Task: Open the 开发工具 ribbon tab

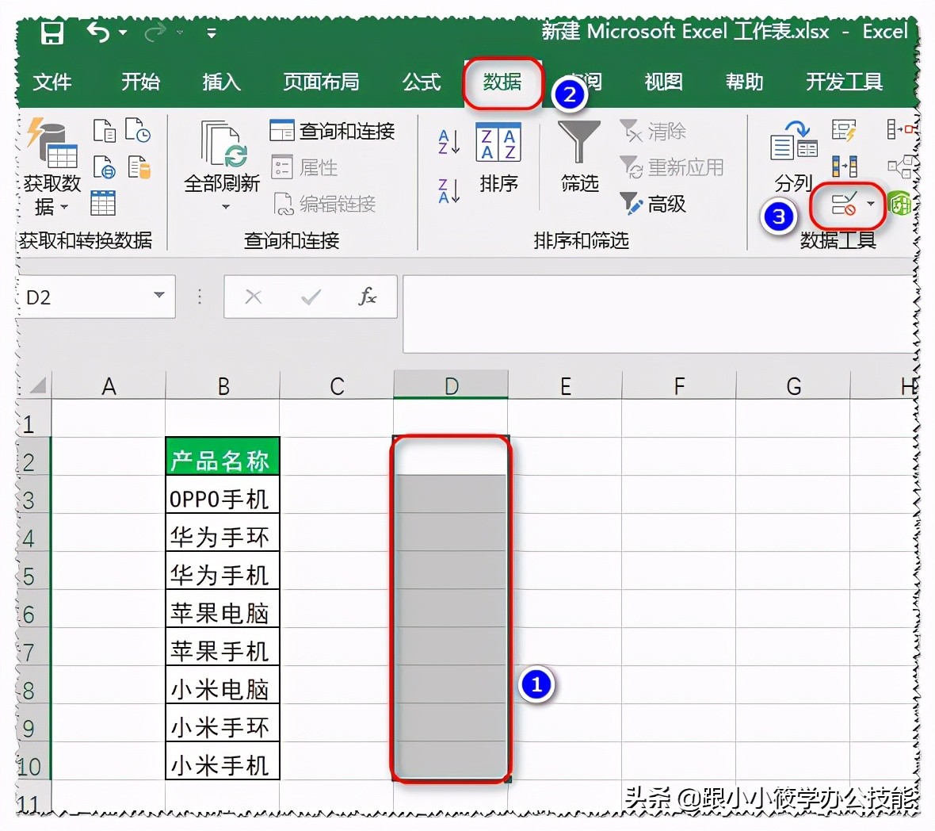Action: (844, 82)
